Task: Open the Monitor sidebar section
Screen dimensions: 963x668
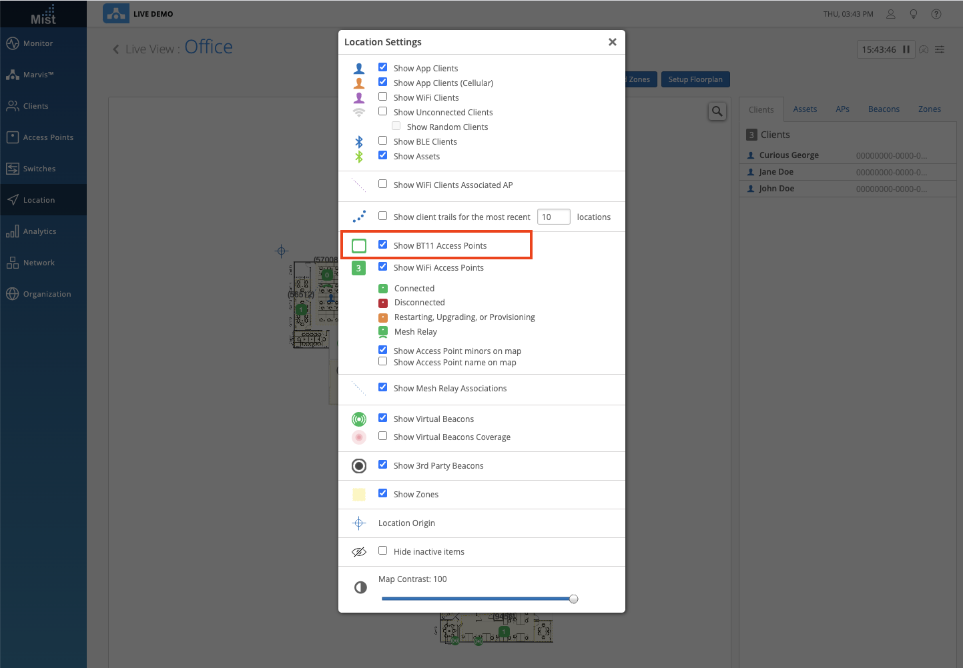Action: [38, 43]
